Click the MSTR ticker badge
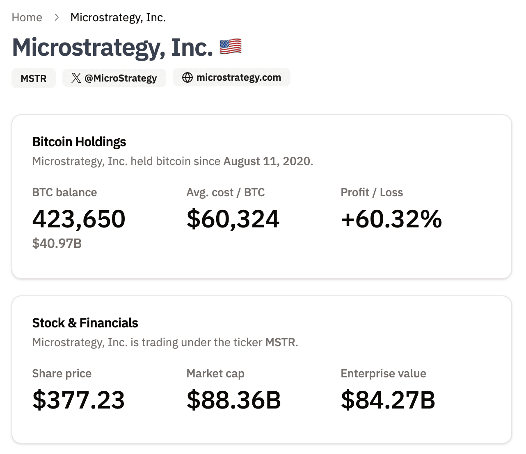 34,78
